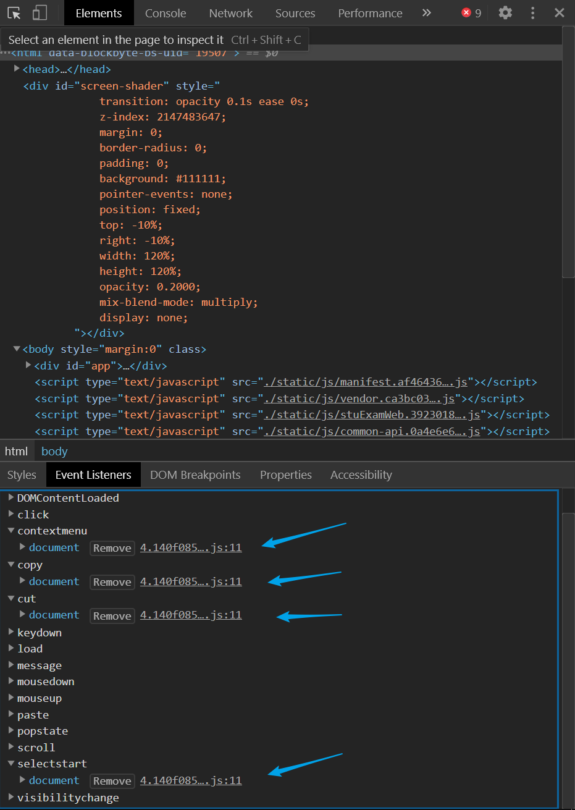
Task: Remove the selectstart document listener
Action: coord(112,781)
